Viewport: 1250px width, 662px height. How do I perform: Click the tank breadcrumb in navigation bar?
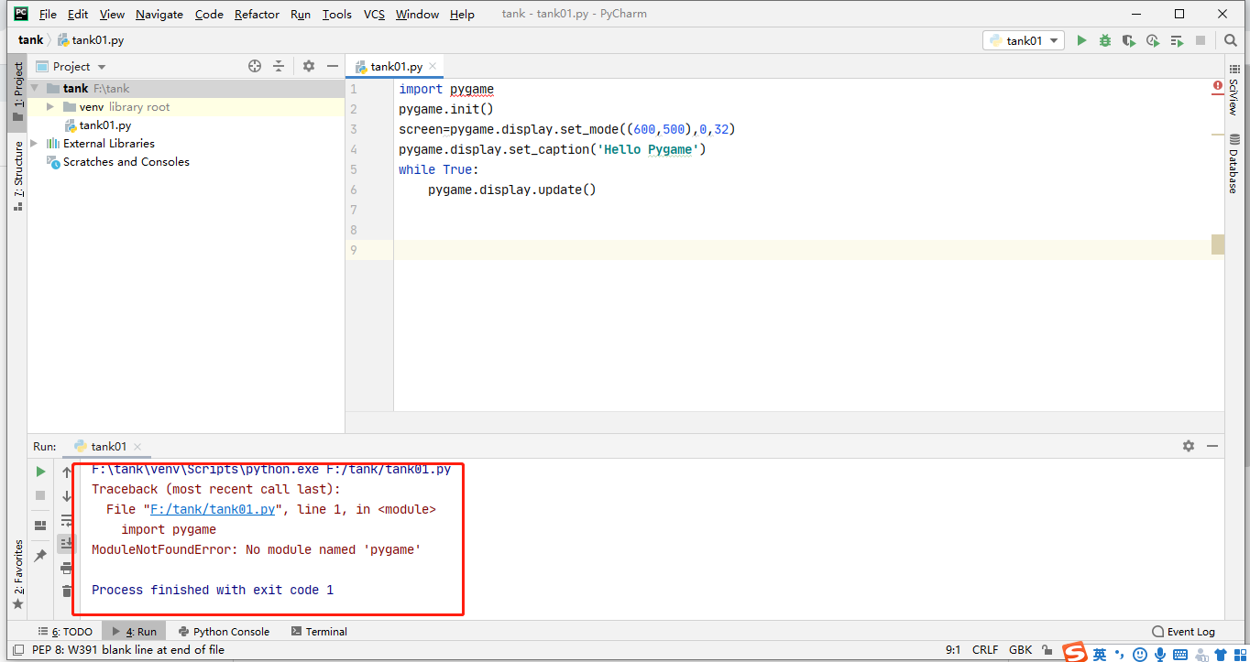point(30,40)
